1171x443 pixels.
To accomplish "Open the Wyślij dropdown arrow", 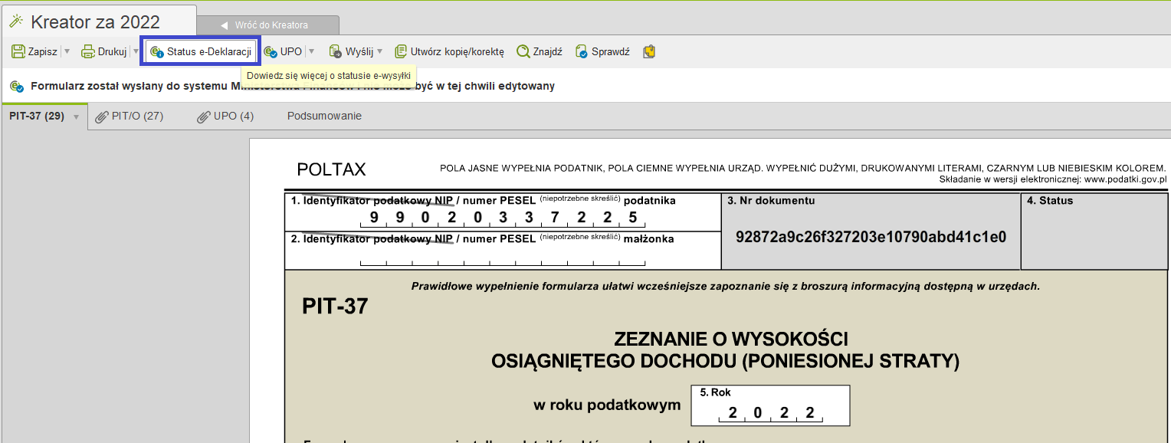I will click(x=382, y=52).
